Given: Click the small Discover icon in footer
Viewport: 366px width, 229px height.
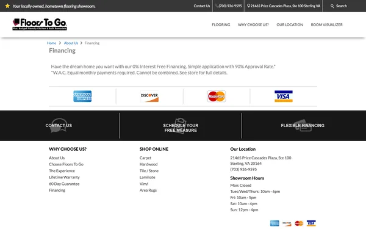Looking at the screenshot, I should pos(287,223).
